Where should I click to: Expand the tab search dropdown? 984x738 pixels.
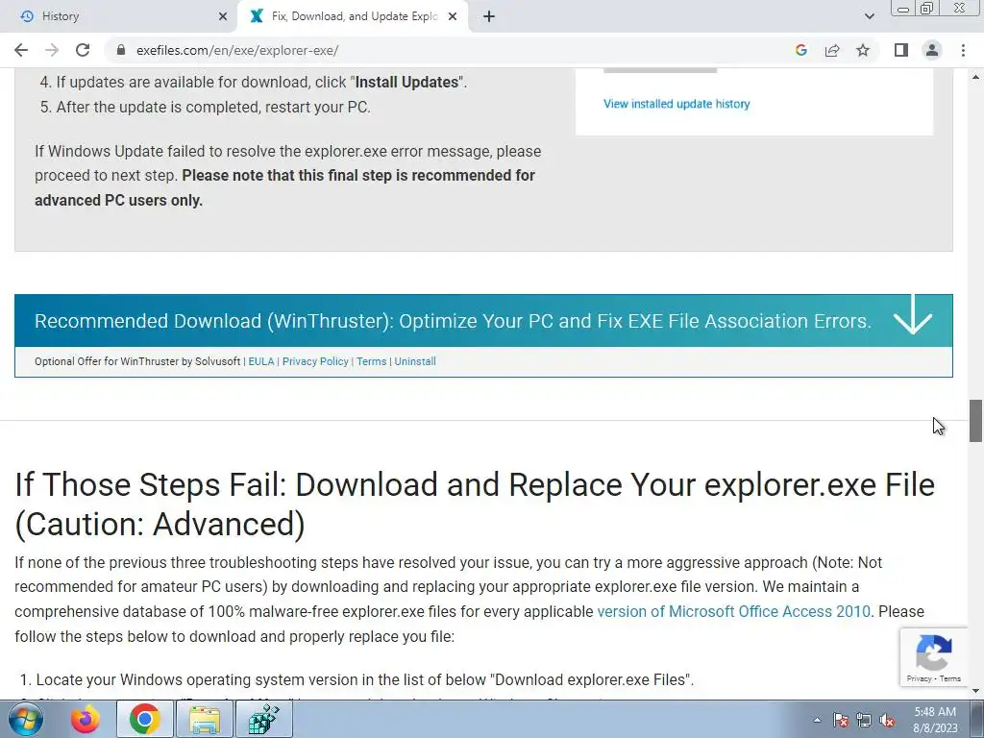(869, 16)
